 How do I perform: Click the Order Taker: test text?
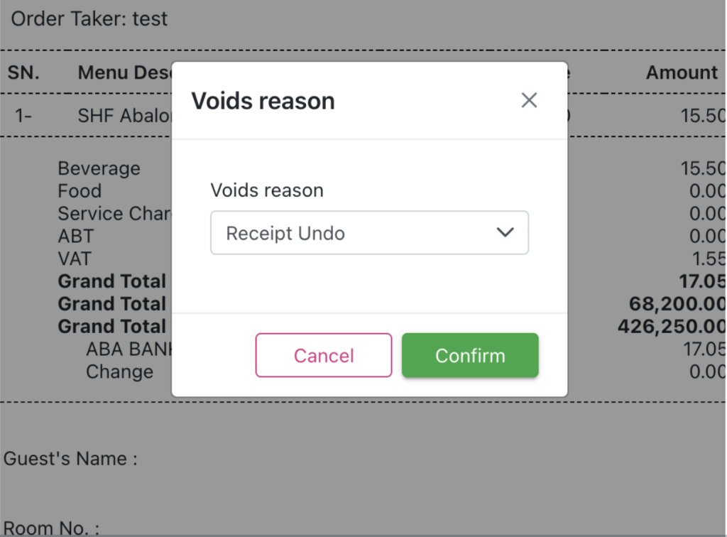pos(89,18)
